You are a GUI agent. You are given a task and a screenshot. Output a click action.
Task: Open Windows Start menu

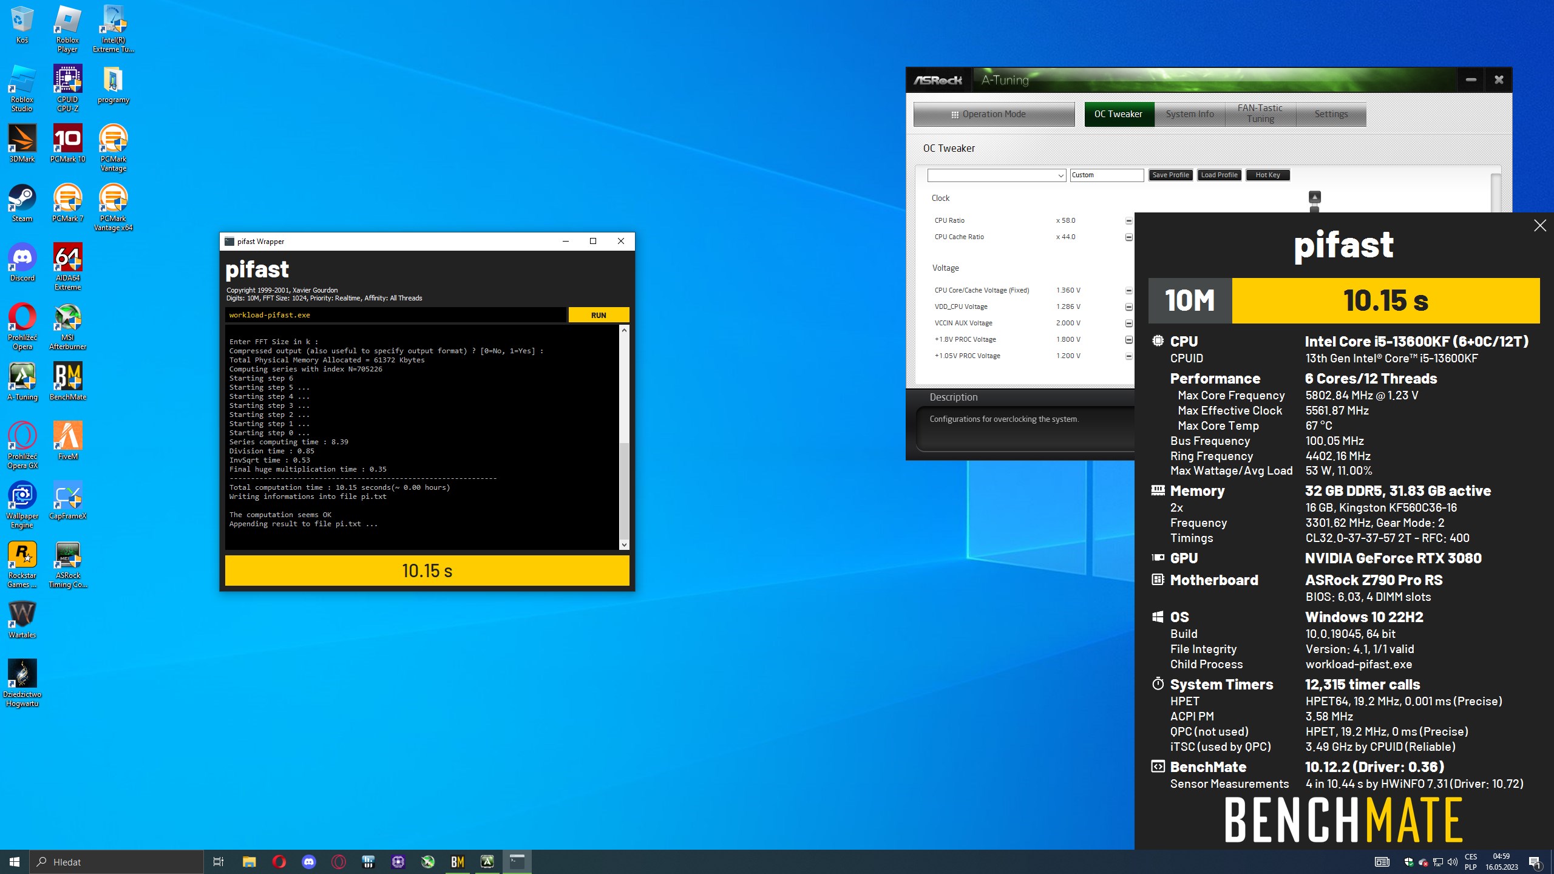[x=15, y=862]
